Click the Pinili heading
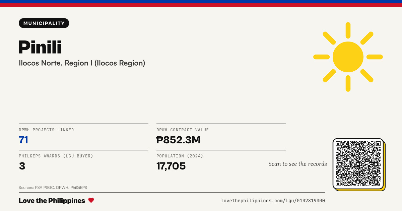Image resolution: width=402 pixels, height=211 pixels. 40,47
